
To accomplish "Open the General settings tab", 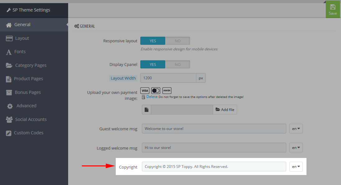I will [34, 25].
